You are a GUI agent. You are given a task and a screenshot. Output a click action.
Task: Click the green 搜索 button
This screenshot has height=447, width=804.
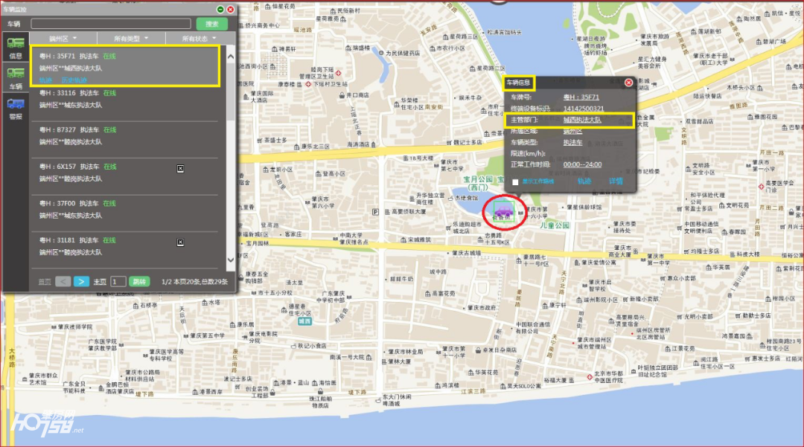pyautogui.click(x=211, y=24)
